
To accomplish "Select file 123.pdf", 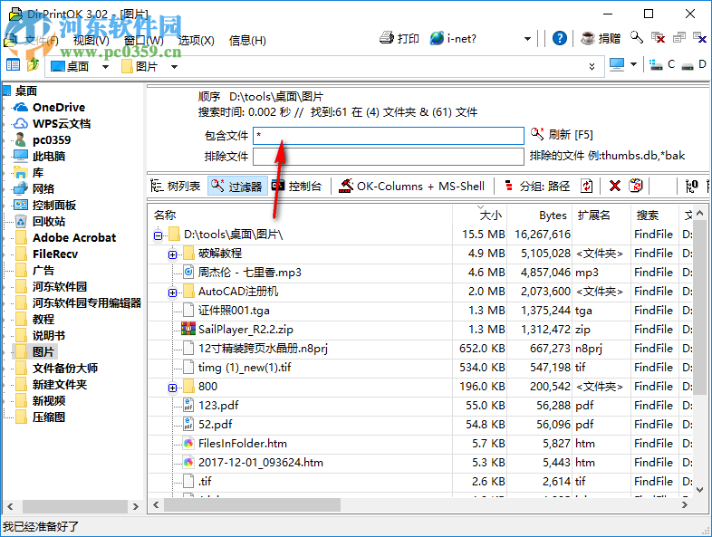I will [218, 406].
